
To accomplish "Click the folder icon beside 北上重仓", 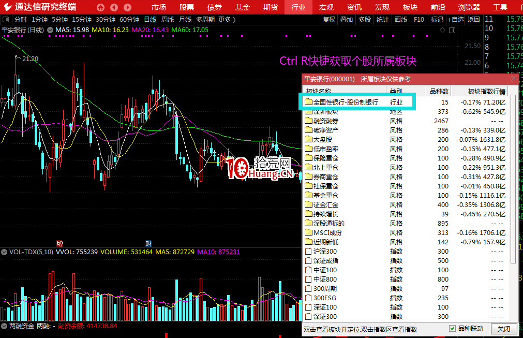I will pos(308,168).
